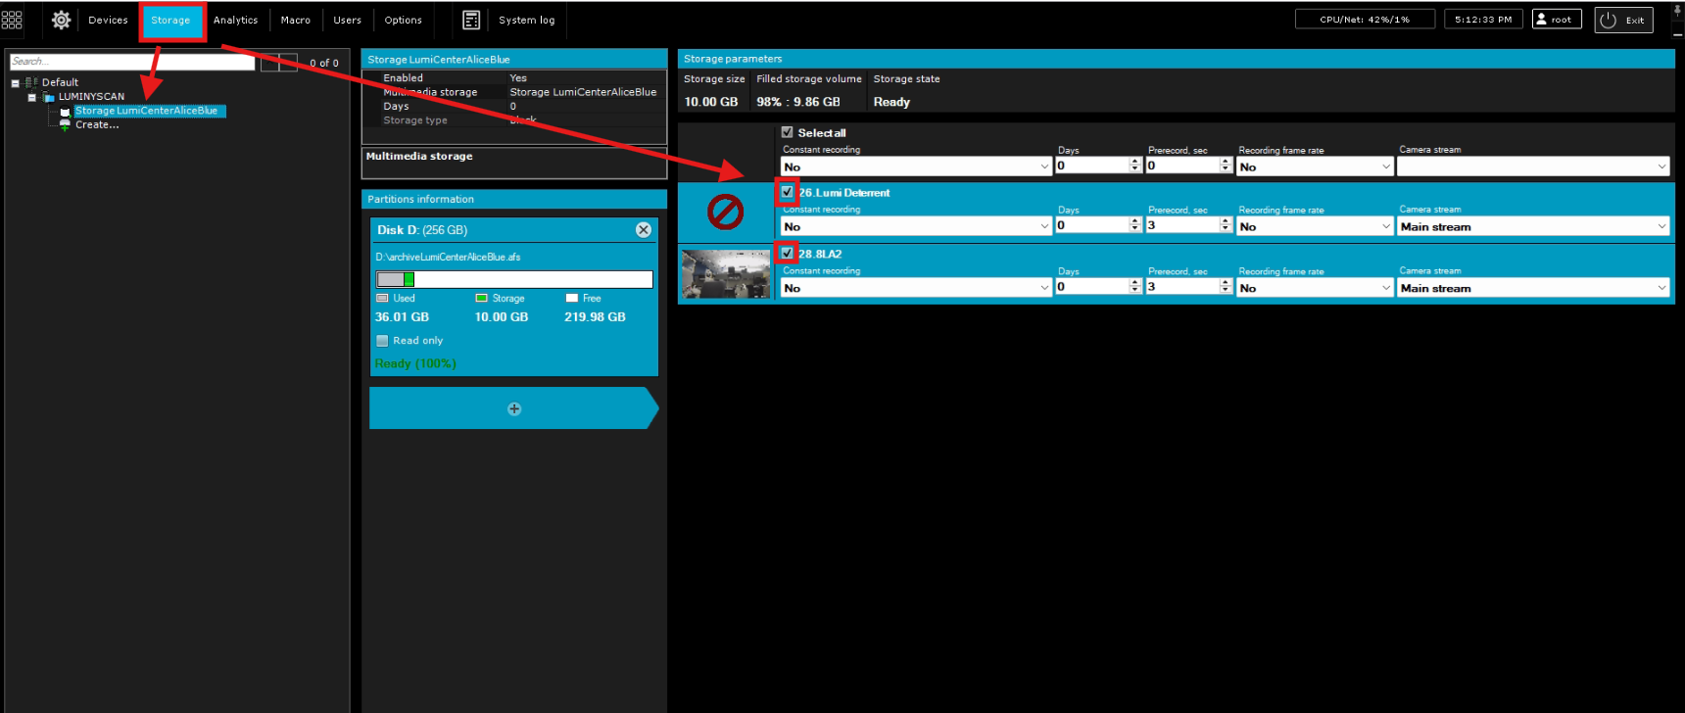Click the Disk D usage bar

514,279
